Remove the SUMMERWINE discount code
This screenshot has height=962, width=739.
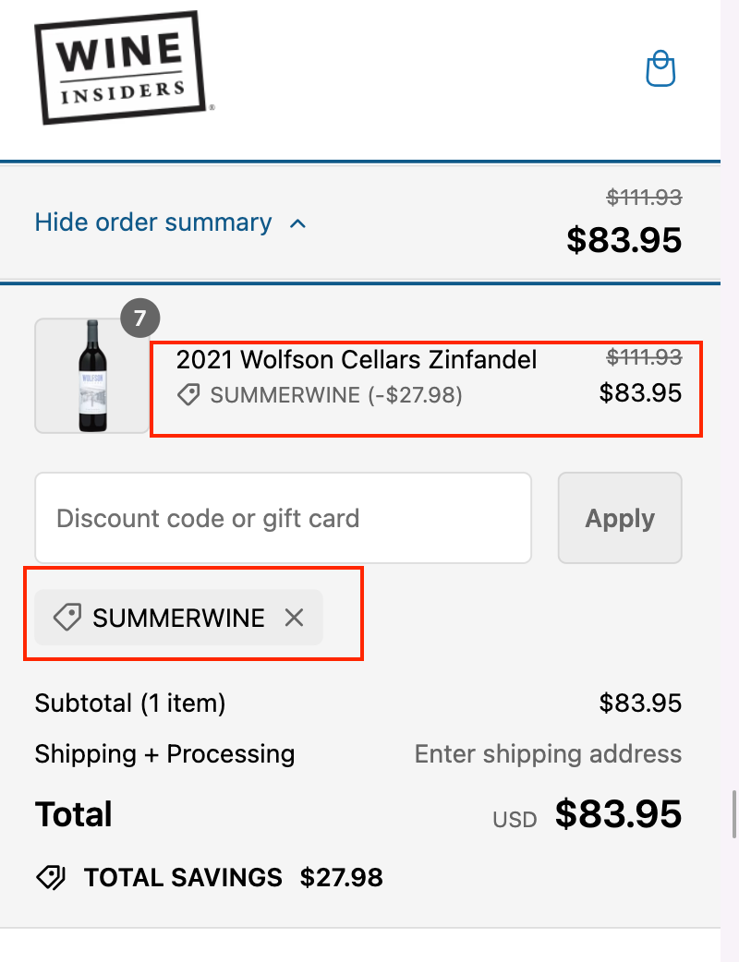tap(294, 618)
